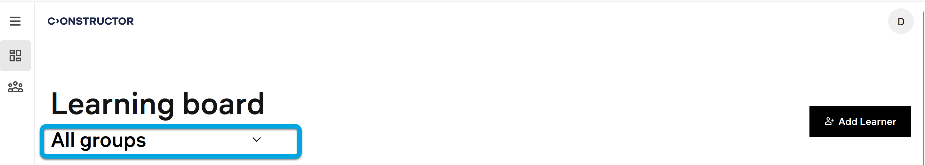Go to the groups page from sidebar

point(15,87)
